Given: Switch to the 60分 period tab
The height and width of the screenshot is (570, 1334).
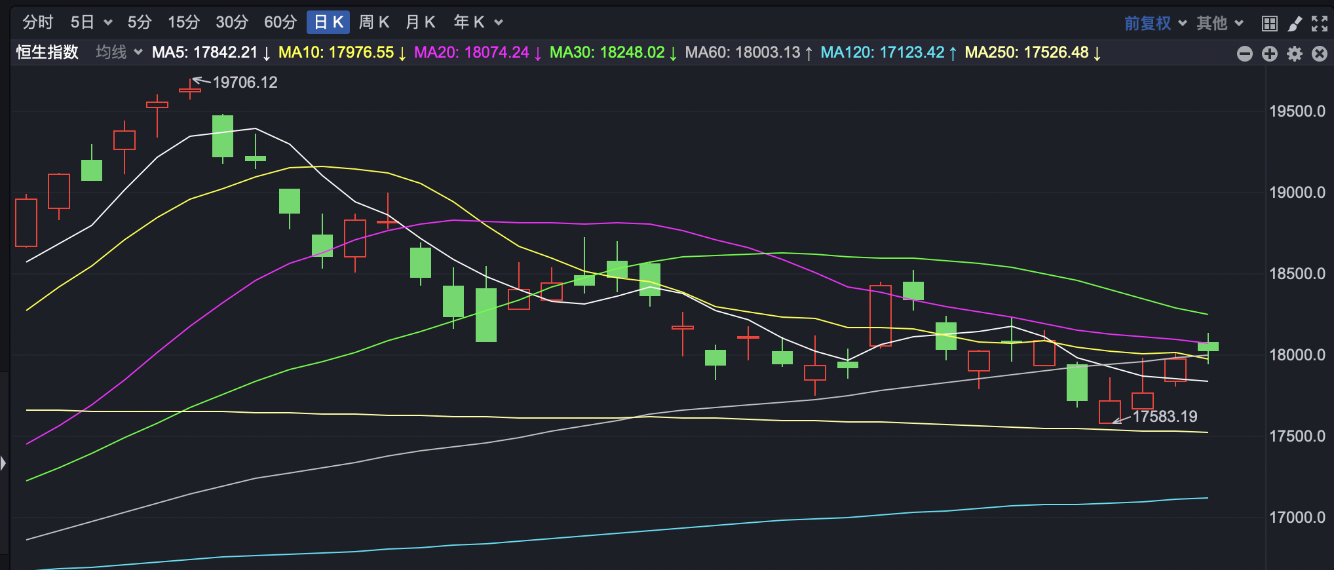Looking at the screenshot, I should tap(280, 22).
